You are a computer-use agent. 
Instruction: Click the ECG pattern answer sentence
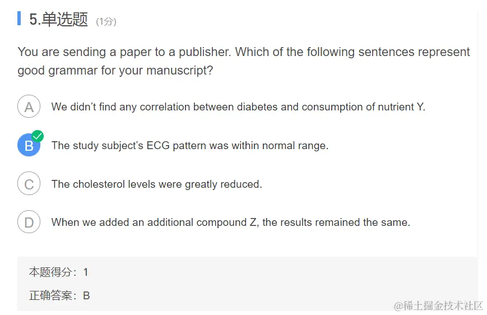190,145
